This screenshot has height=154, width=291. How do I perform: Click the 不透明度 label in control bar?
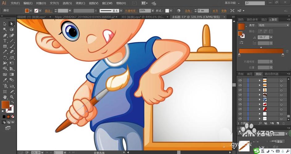point(131,11)
